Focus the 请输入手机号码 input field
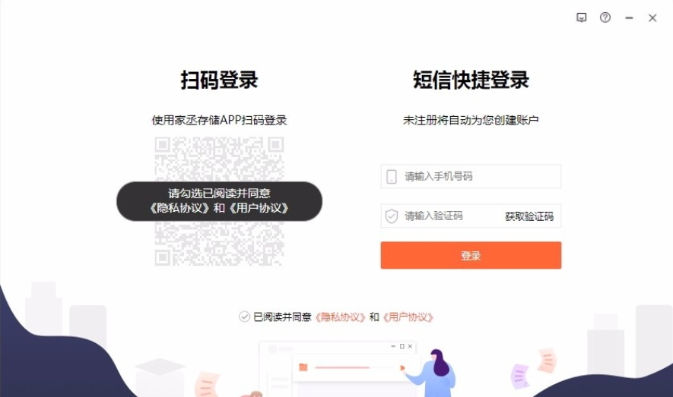The height and width of the screenshot is (397, 673). (x=471, y=176)
